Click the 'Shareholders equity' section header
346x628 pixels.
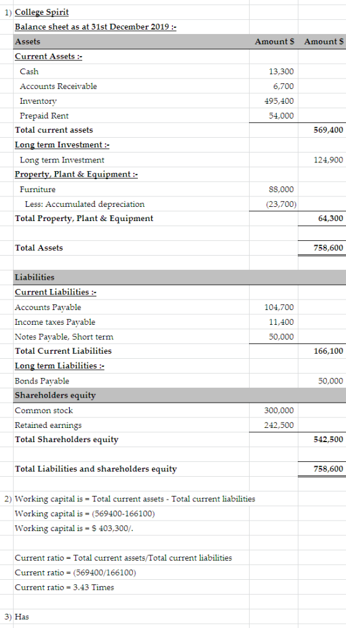[x=56, y=396]
